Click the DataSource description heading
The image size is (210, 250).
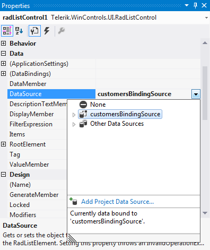click(x=20, y=226)
